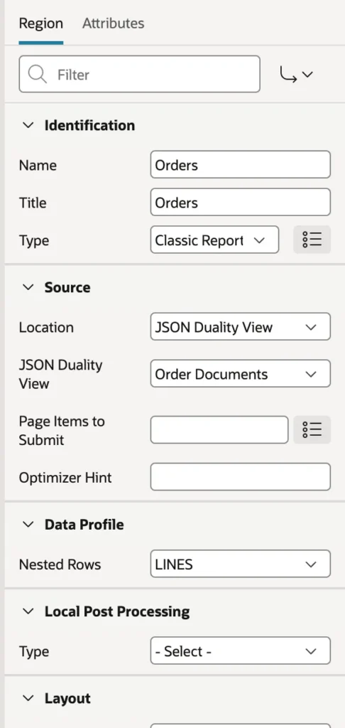Collapse the Data Profile section
345x728 pixels.
tap(28, 525)
